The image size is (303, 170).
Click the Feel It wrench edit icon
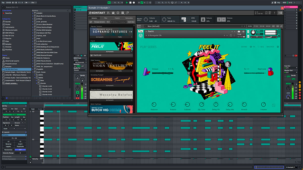pos(141,31)
